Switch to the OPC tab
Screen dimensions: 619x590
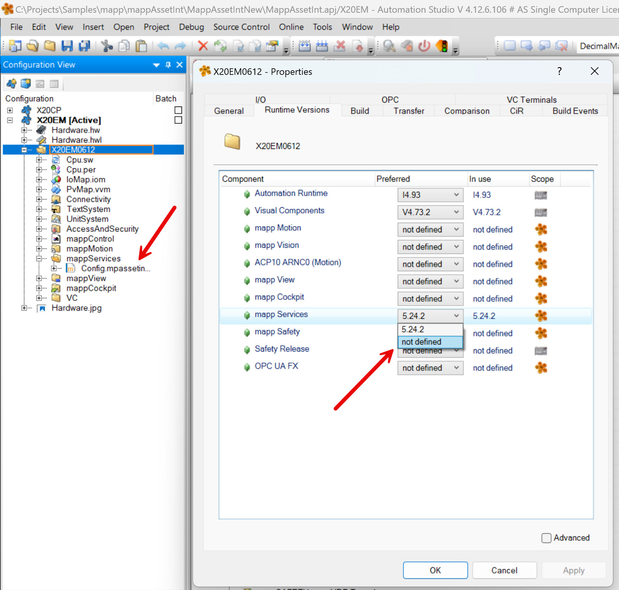(390, 100)
